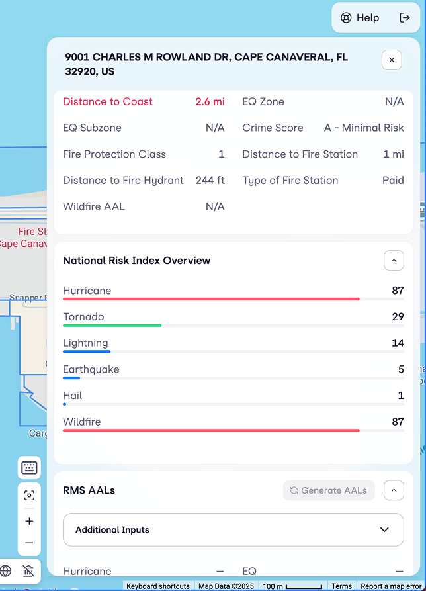Image resolution: width=426 pixels, height=591 pixels.
Task: Toggle the crossed-out buildings layer icon
Action: coord(28,570)
